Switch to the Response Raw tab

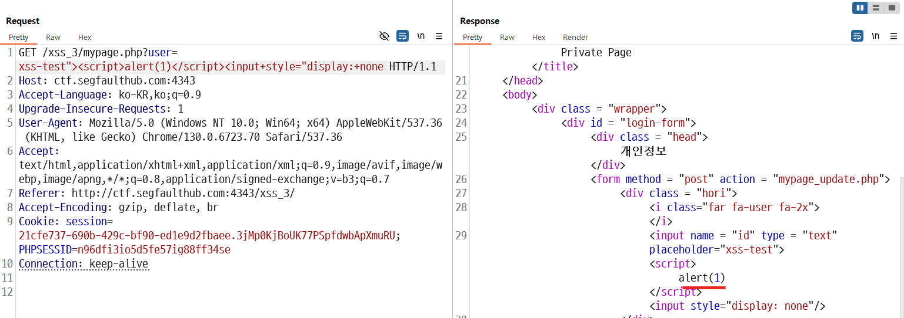coord(507,37)
